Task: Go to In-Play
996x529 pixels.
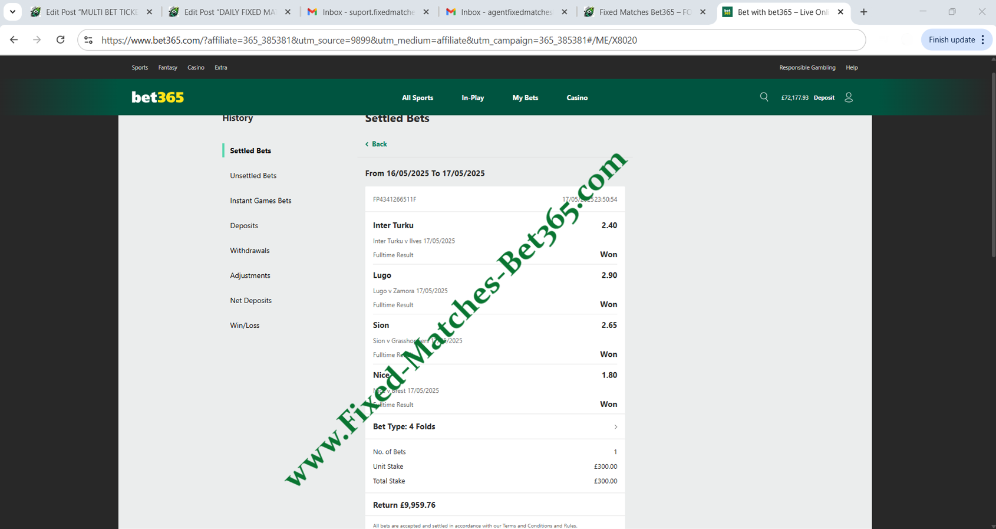Action: pyautogui.click(x=473, y=98)
